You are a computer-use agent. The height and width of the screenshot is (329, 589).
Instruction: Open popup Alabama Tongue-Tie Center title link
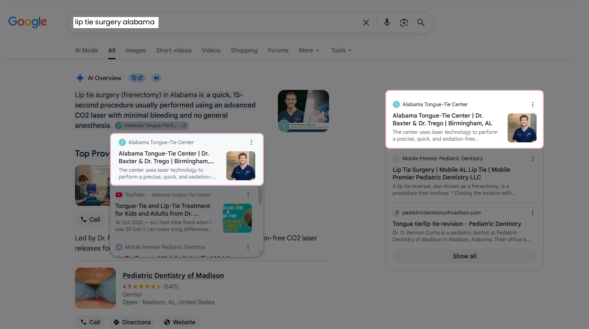(166, 157)
